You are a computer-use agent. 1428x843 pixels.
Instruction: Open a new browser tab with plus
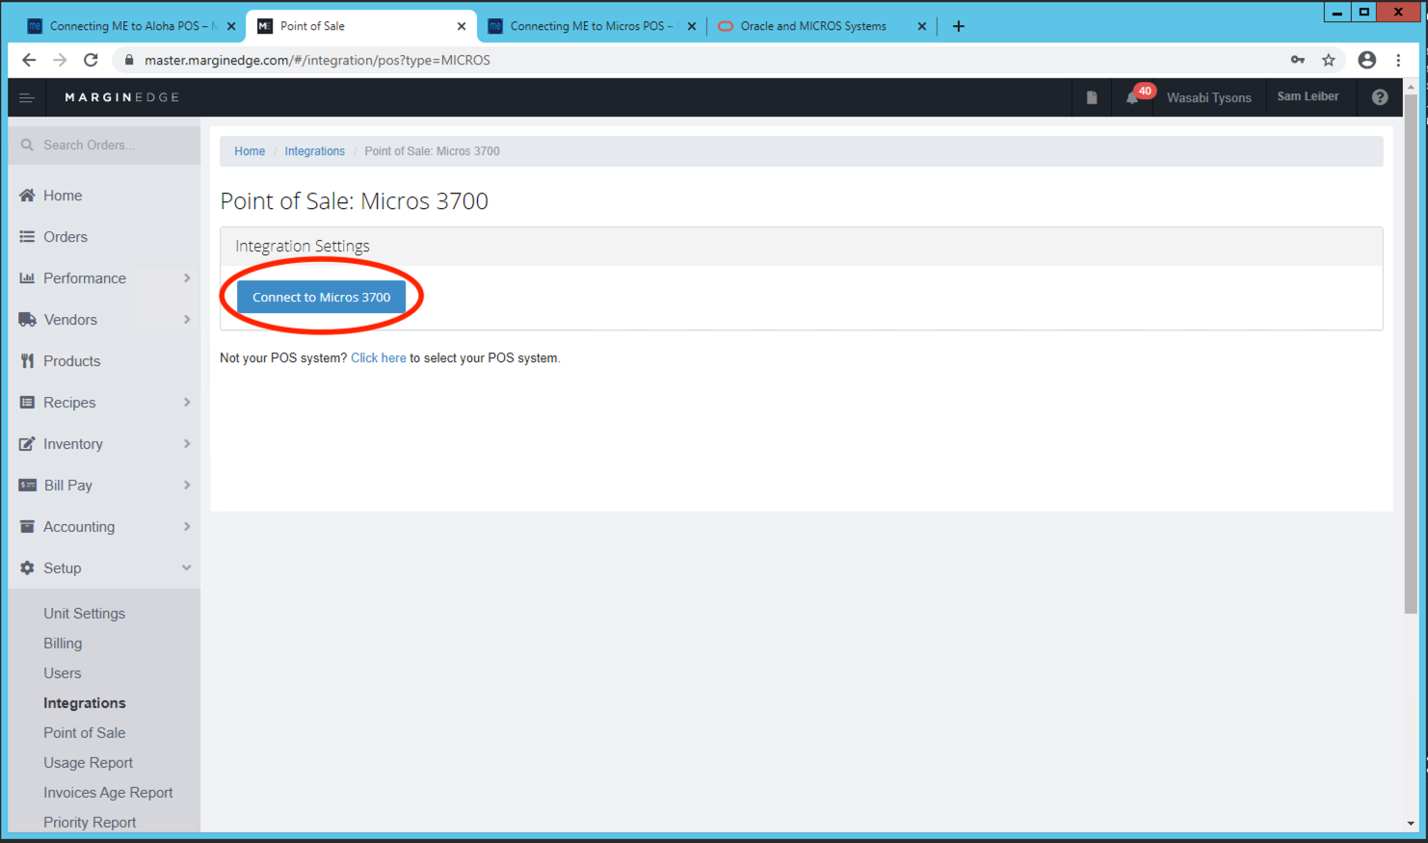tap(958, 26)
